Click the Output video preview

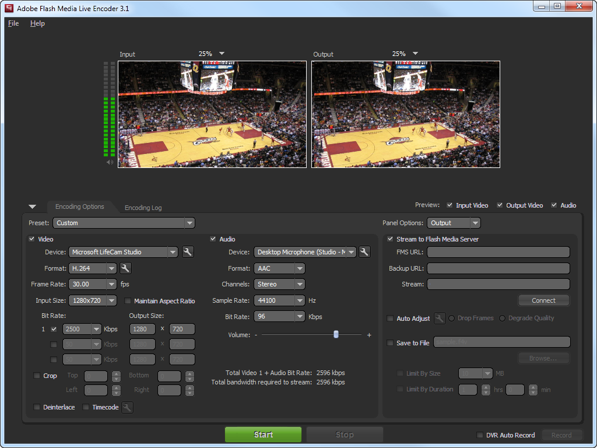coord(406,114)
